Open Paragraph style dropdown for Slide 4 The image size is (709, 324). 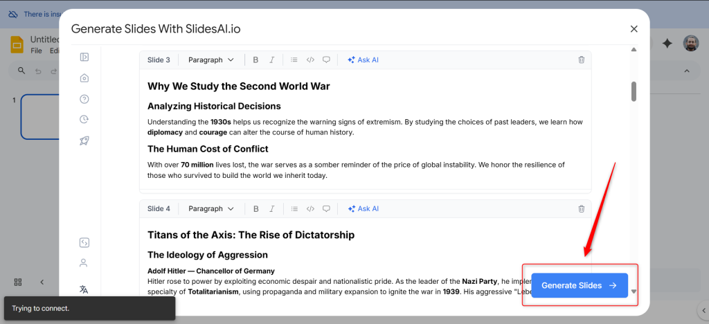tap(211, 209)
